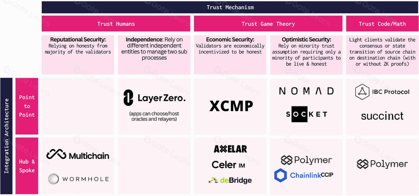Select the Trust Game Theory header
Image resolution: width=419 pixels, height=196 pixels.
pyautogui.click(x=268, y=24)
